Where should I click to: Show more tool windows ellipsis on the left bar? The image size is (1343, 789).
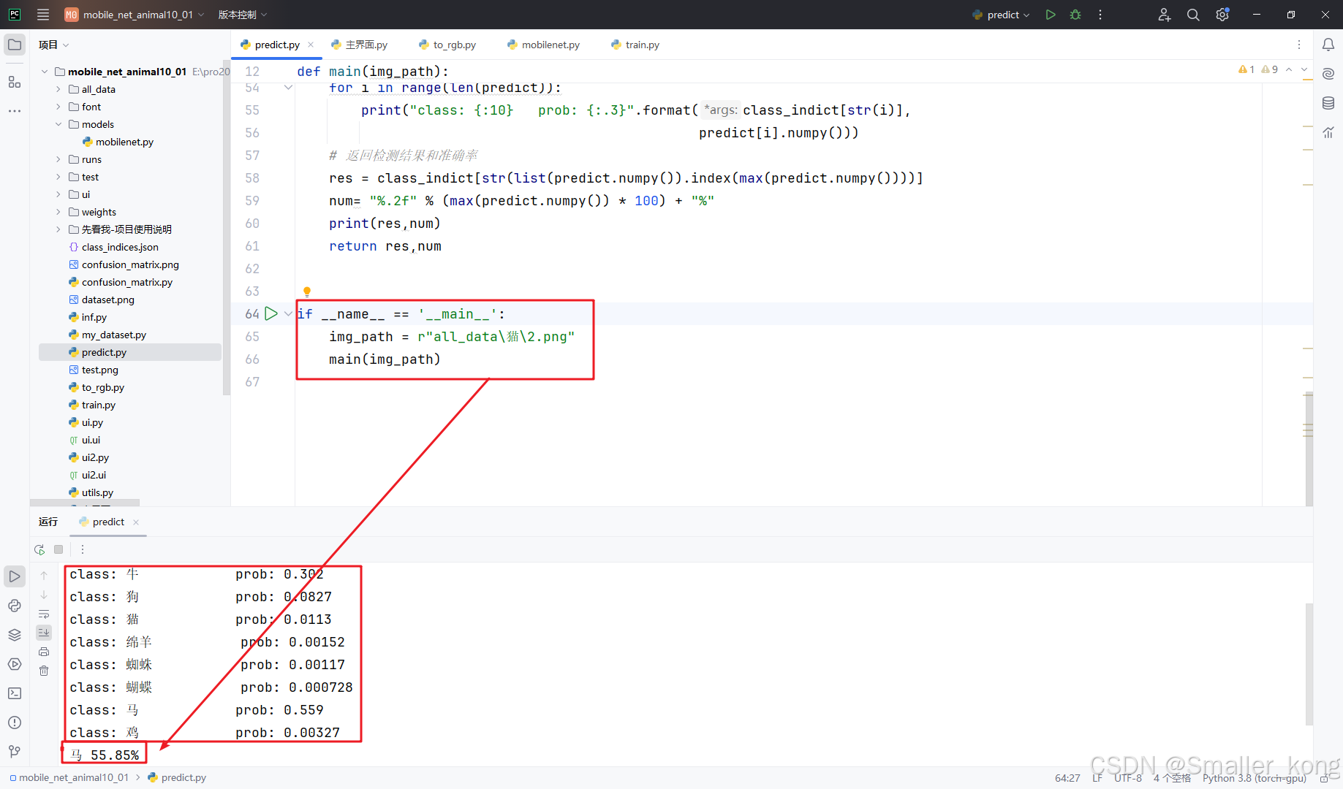coord(15,111)
